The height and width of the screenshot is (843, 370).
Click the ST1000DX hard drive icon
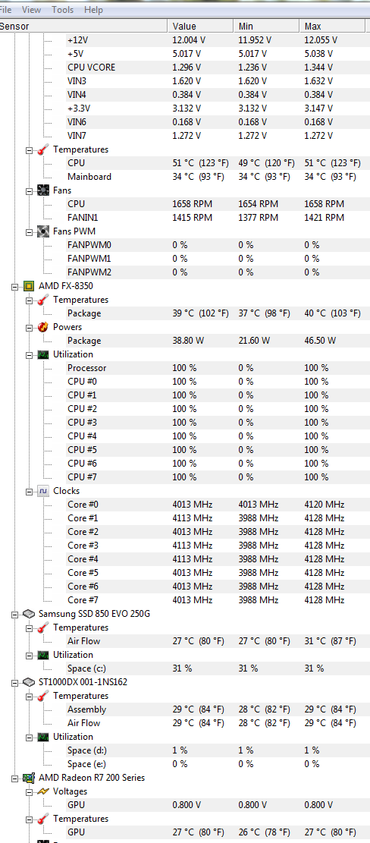pyautogui.click(x=30, y=681)
